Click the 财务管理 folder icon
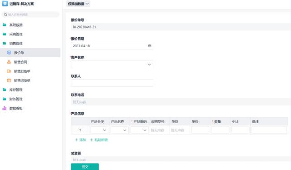The image size is (291, 170). (4, 99)
